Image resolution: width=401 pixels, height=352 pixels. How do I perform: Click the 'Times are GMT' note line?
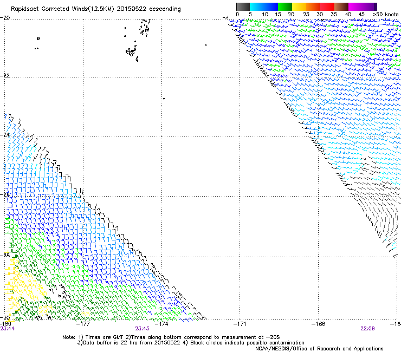[x=171, y=337]
